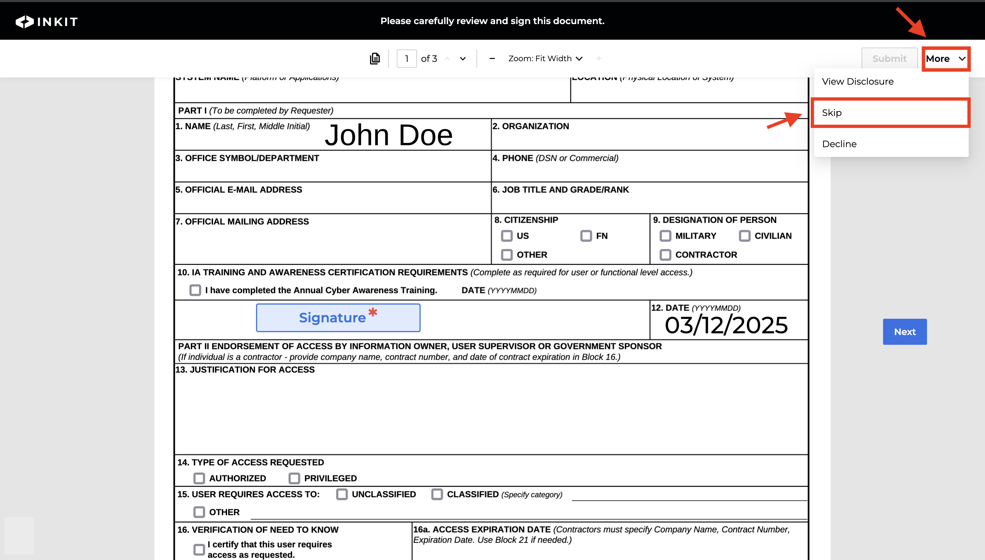This screenshot has height=560, width=985.
Task: Go to next page arrow
Action: (x=463, y=59)
